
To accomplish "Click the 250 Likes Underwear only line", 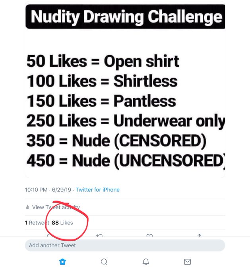I will [126, 121].
